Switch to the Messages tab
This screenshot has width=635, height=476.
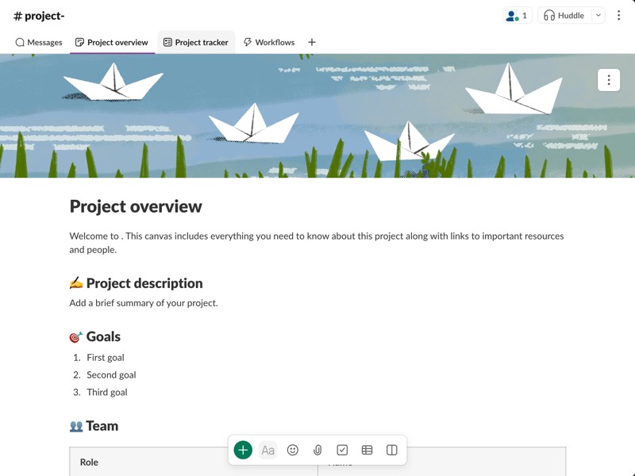tap(39, 42)
